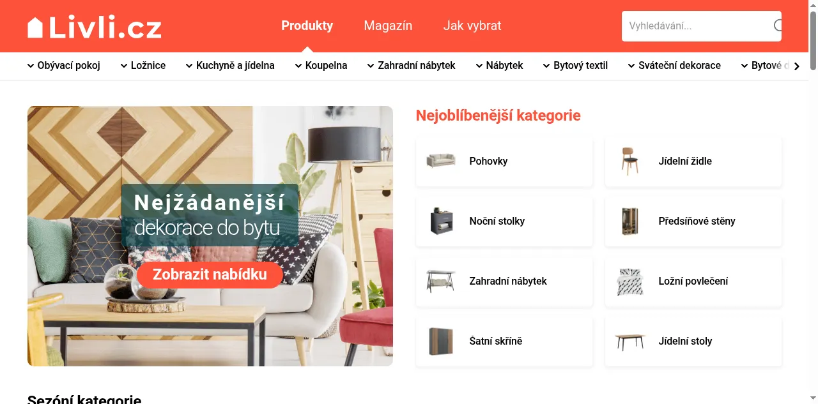The width and height of the screenshot is (818, 404).
Task: Click the Zahradní nábytek swing icon
Action: (441, 281)
